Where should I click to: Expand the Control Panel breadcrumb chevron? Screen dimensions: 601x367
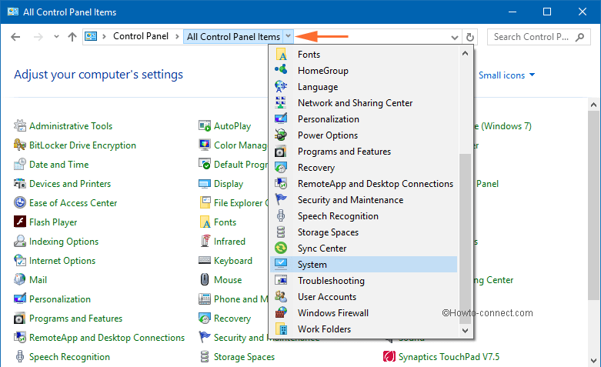(177, 36)
